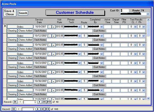Click Service Date field 10/12/2007
The image size is (154, 112).
tap(41, 36)
